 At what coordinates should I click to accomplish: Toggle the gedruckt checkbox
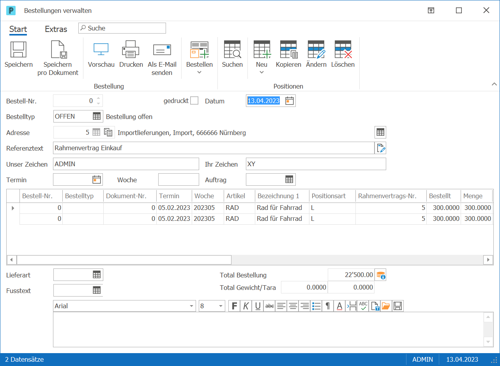click(x=194, y=101)
